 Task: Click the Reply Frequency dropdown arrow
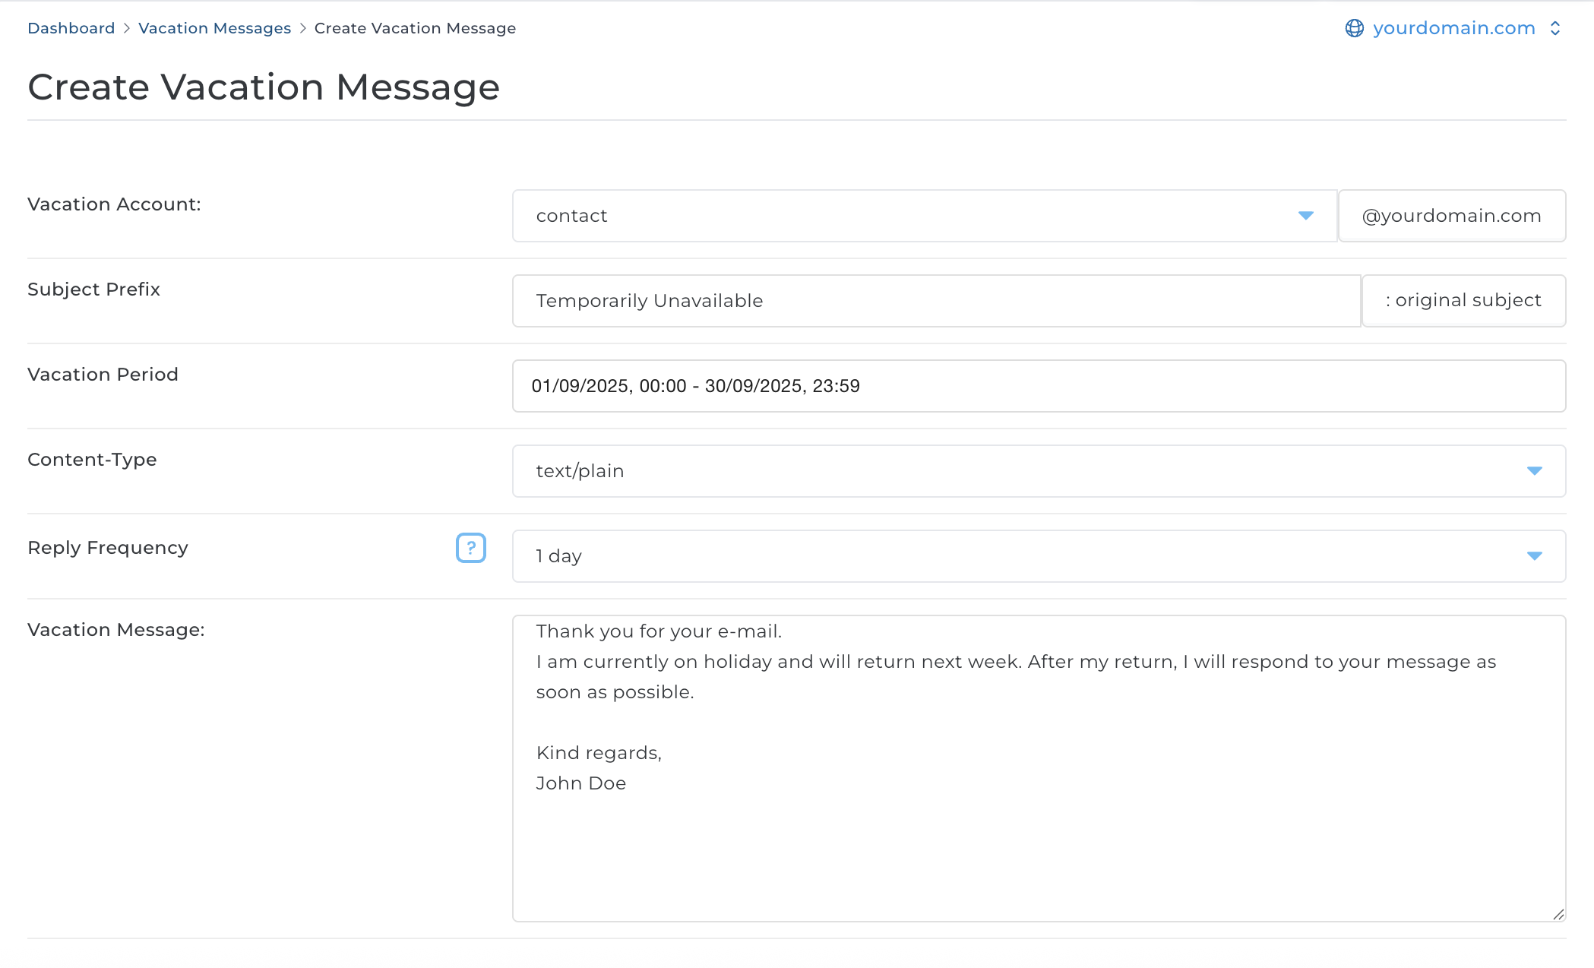tap(1534, 556)
